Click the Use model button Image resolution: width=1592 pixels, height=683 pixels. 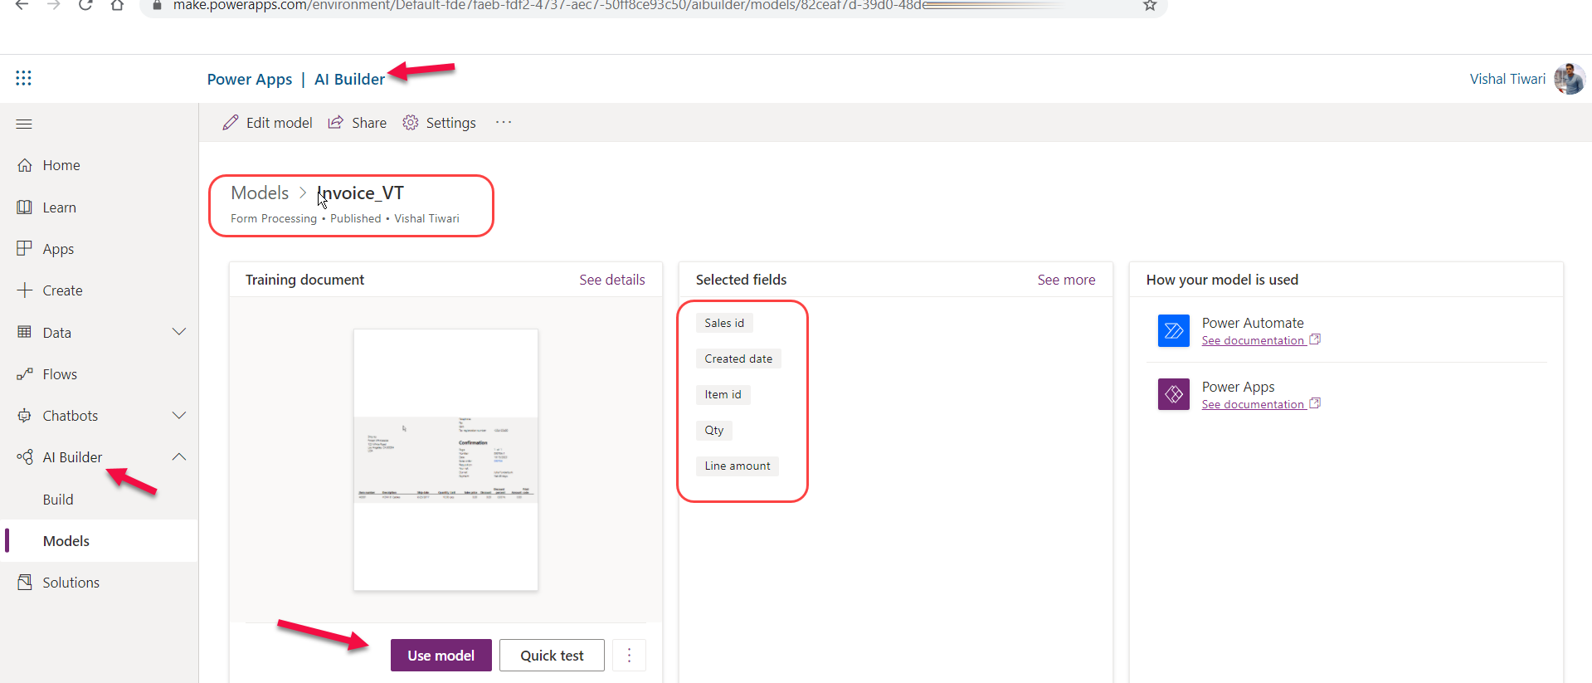pyautogui.click(x=441, y=656)
